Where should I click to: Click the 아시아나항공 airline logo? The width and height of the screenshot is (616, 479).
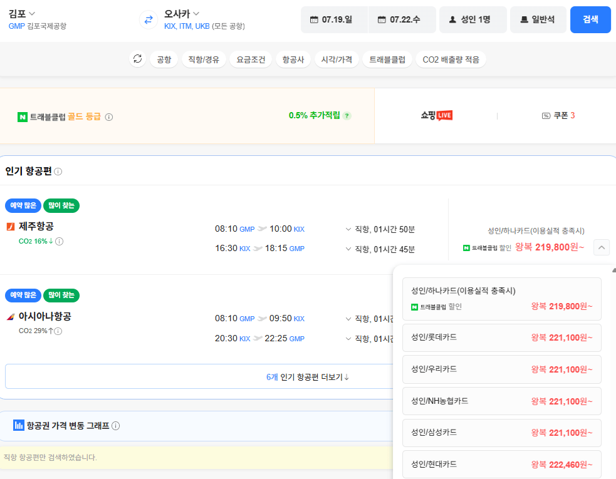point(11,316)
